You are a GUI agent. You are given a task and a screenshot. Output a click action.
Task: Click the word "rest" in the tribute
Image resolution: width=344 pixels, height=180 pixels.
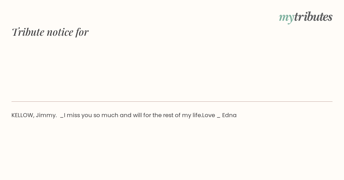(x=168, y=115)
